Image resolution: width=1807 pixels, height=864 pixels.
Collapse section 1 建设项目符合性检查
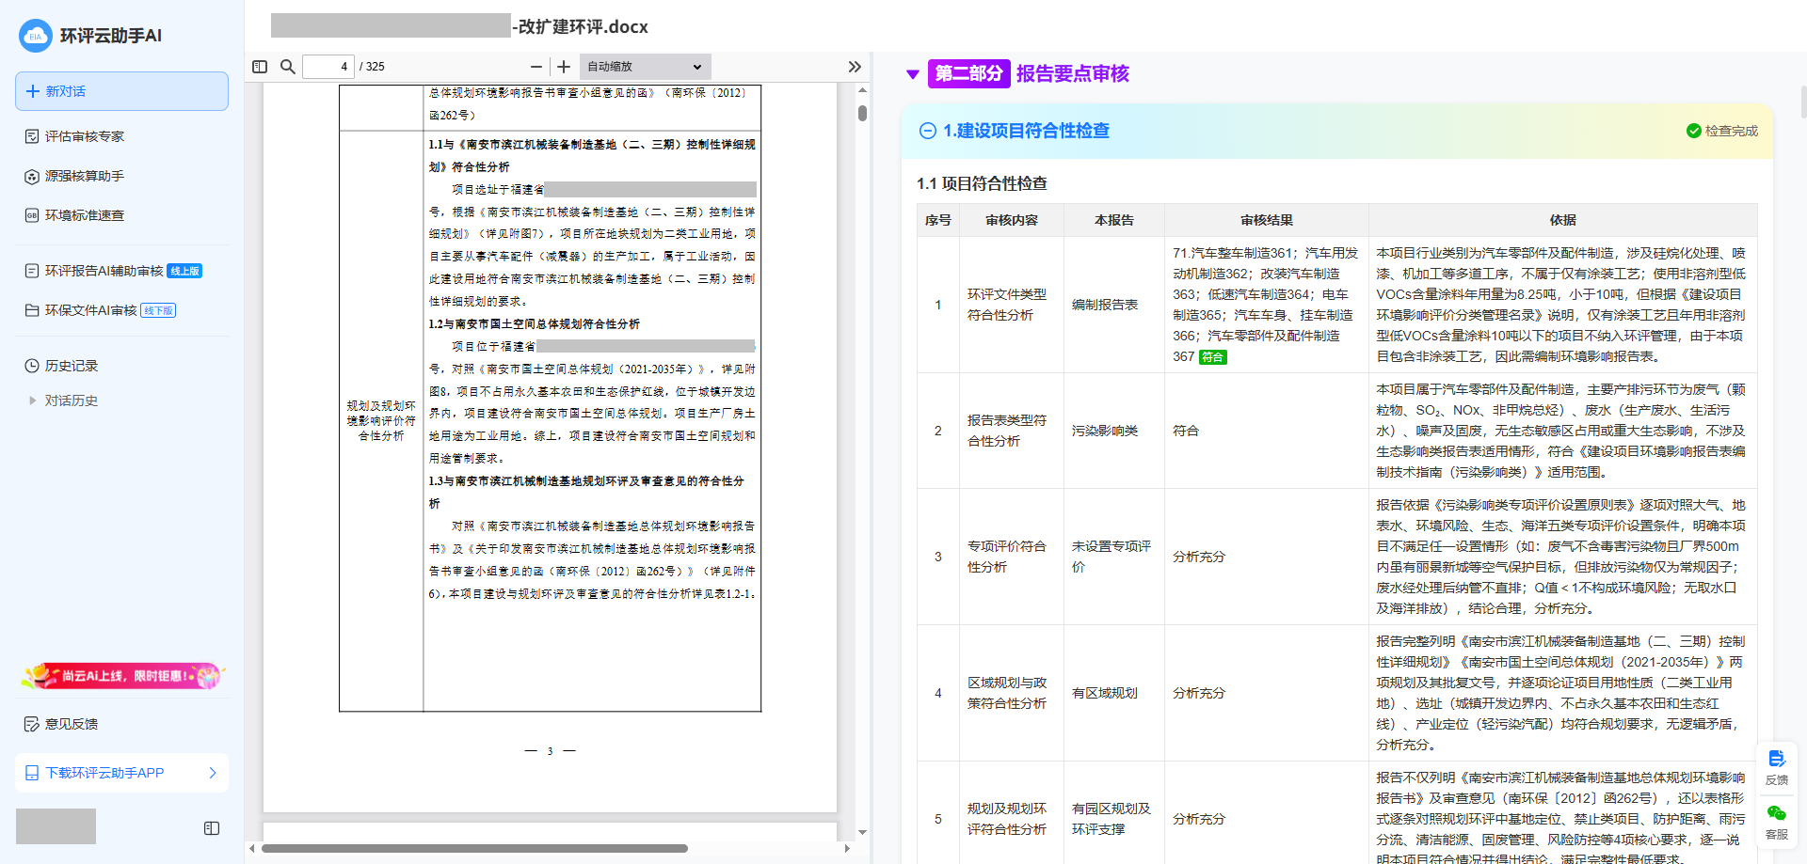click(x=928, y=131)
